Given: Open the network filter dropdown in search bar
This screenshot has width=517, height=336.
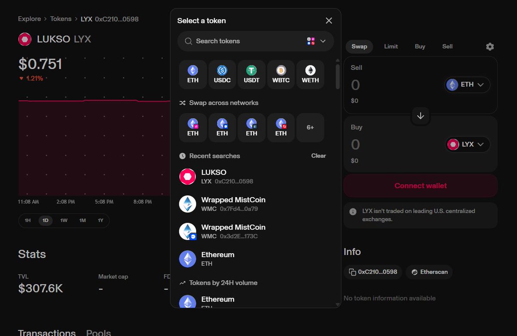Looking at the screenshot, I should pos(317,41).
